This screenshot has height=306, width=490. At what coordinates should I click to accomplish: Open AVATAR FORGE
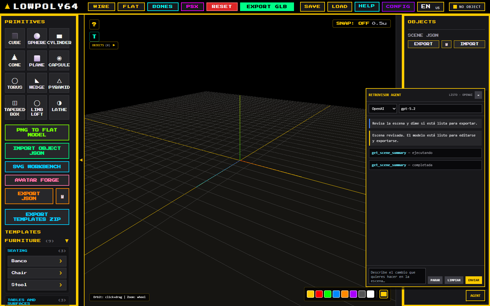pyautogui.click(x=37, y=180)
